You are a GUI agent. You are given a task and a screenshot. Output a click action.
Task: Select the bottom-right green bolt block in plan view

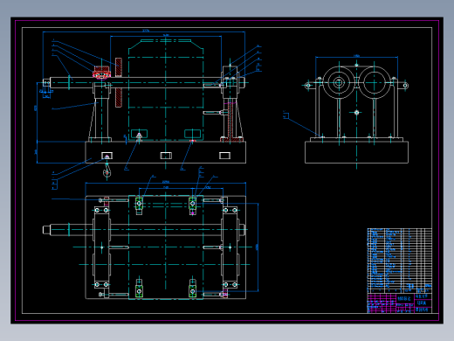click(x=192, y=291)
